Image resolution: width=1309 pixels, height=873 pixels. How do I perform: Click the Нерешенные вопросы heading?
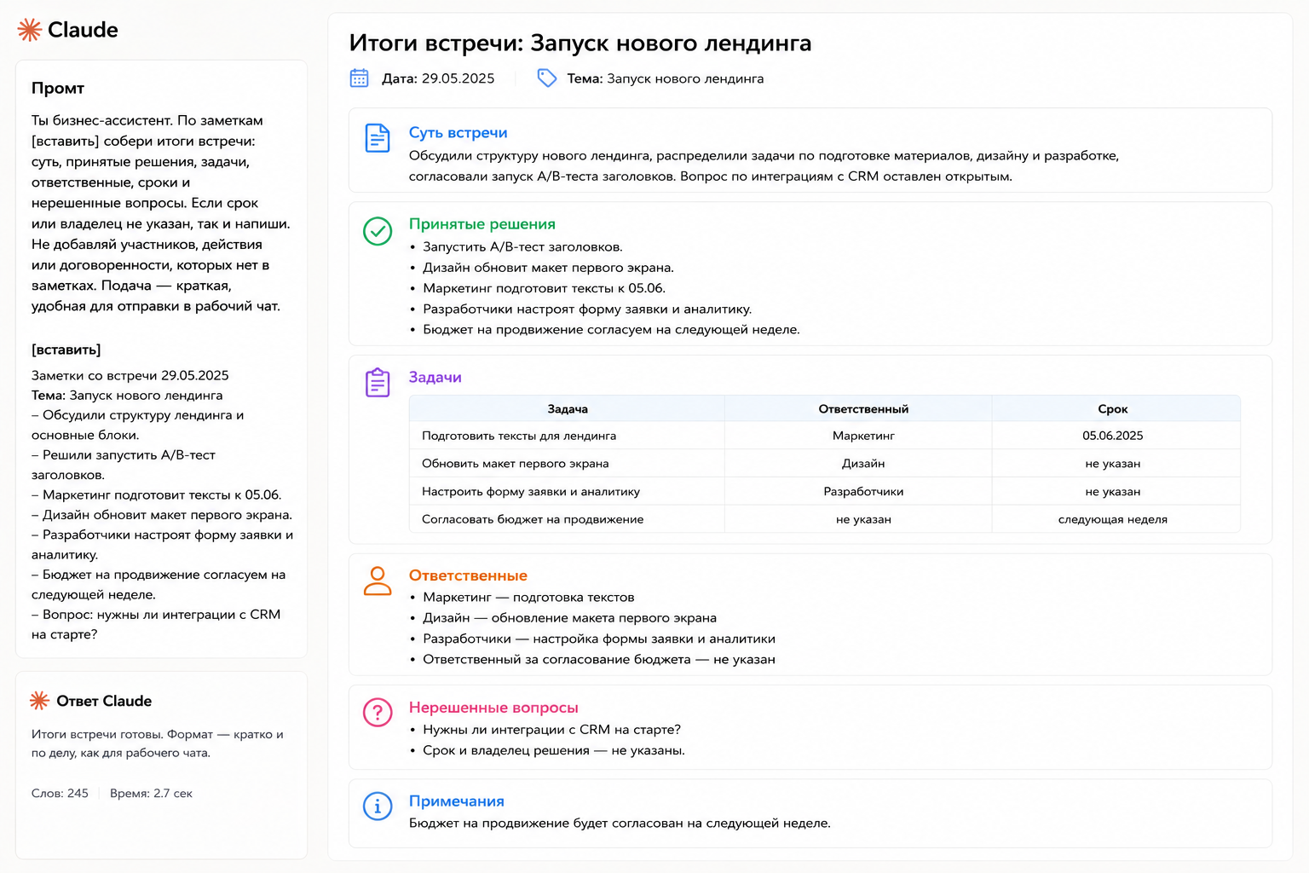(x=493, y=708)
